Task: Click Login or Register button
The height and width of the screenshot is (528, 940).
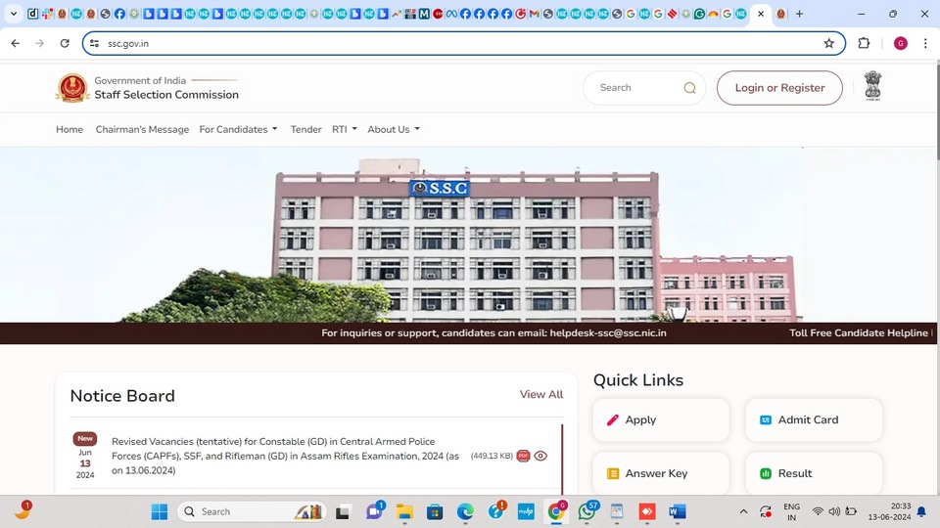Action: coord(779,88)
